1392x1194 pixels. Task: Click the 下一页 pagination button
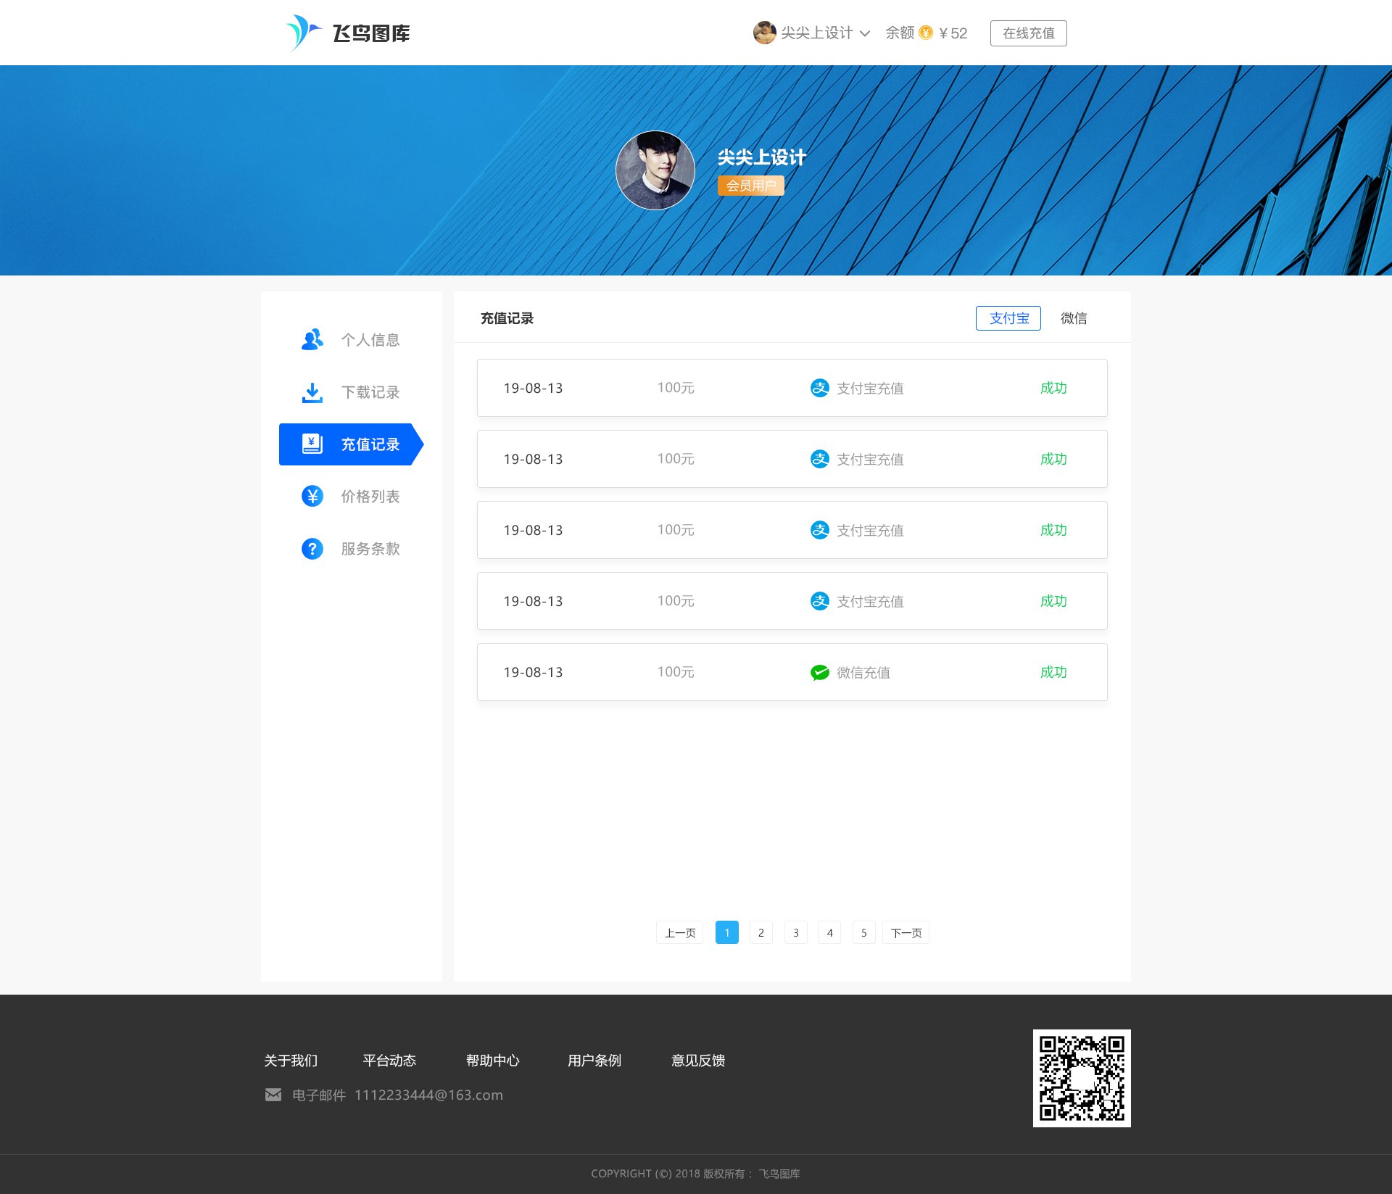(906, 932)
